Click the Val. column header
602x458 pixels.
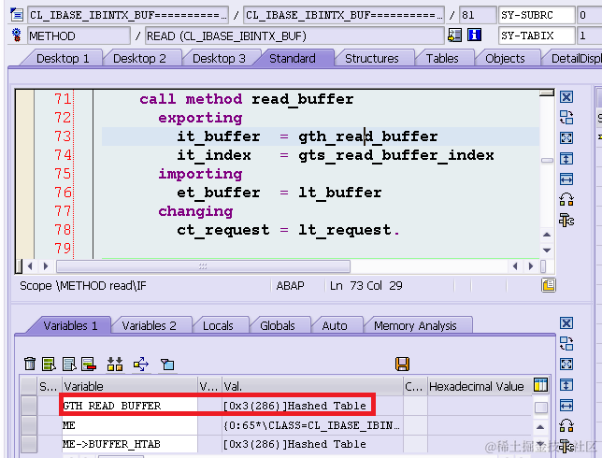(x=312, y=386)
